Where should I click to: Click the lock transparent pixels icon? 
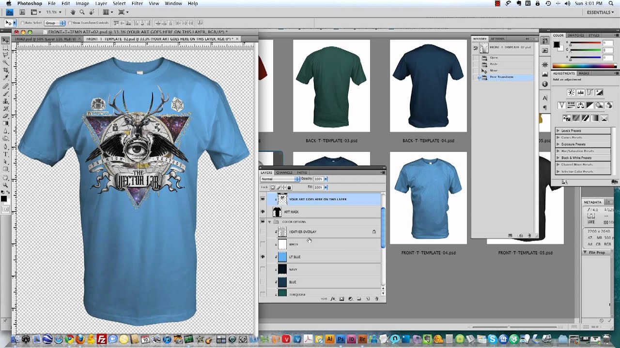tap(273, 187)
